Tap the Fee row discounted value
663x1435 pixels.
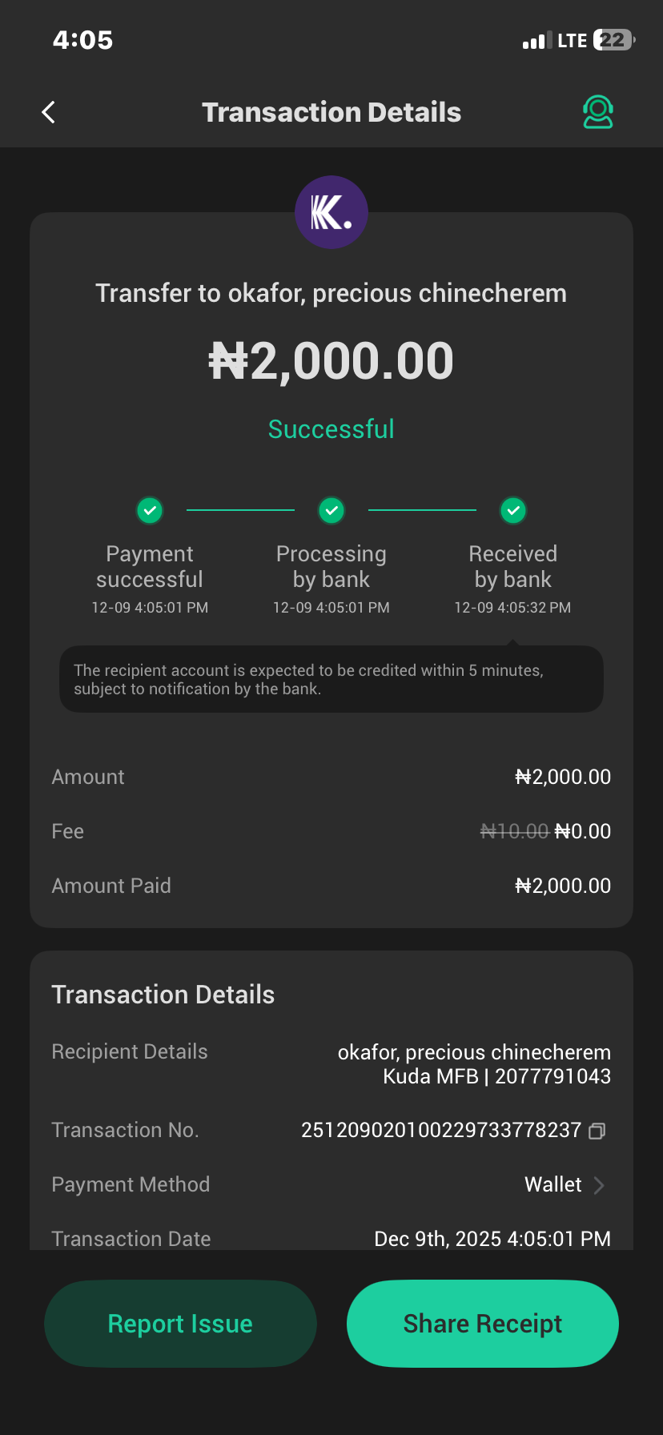pyautogui.click(x=582, y=831)
